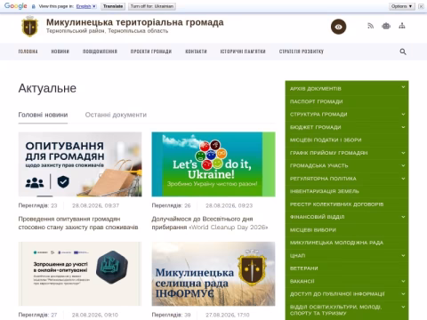Click the Актуальне heading
Screen dimensions: 427x320
click(47, 88)
